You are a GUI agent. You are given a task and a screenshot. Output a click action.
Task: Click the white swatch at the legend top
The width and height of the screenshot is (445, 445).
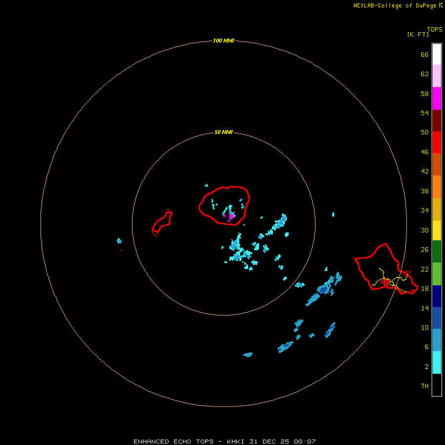coord(437,54)
